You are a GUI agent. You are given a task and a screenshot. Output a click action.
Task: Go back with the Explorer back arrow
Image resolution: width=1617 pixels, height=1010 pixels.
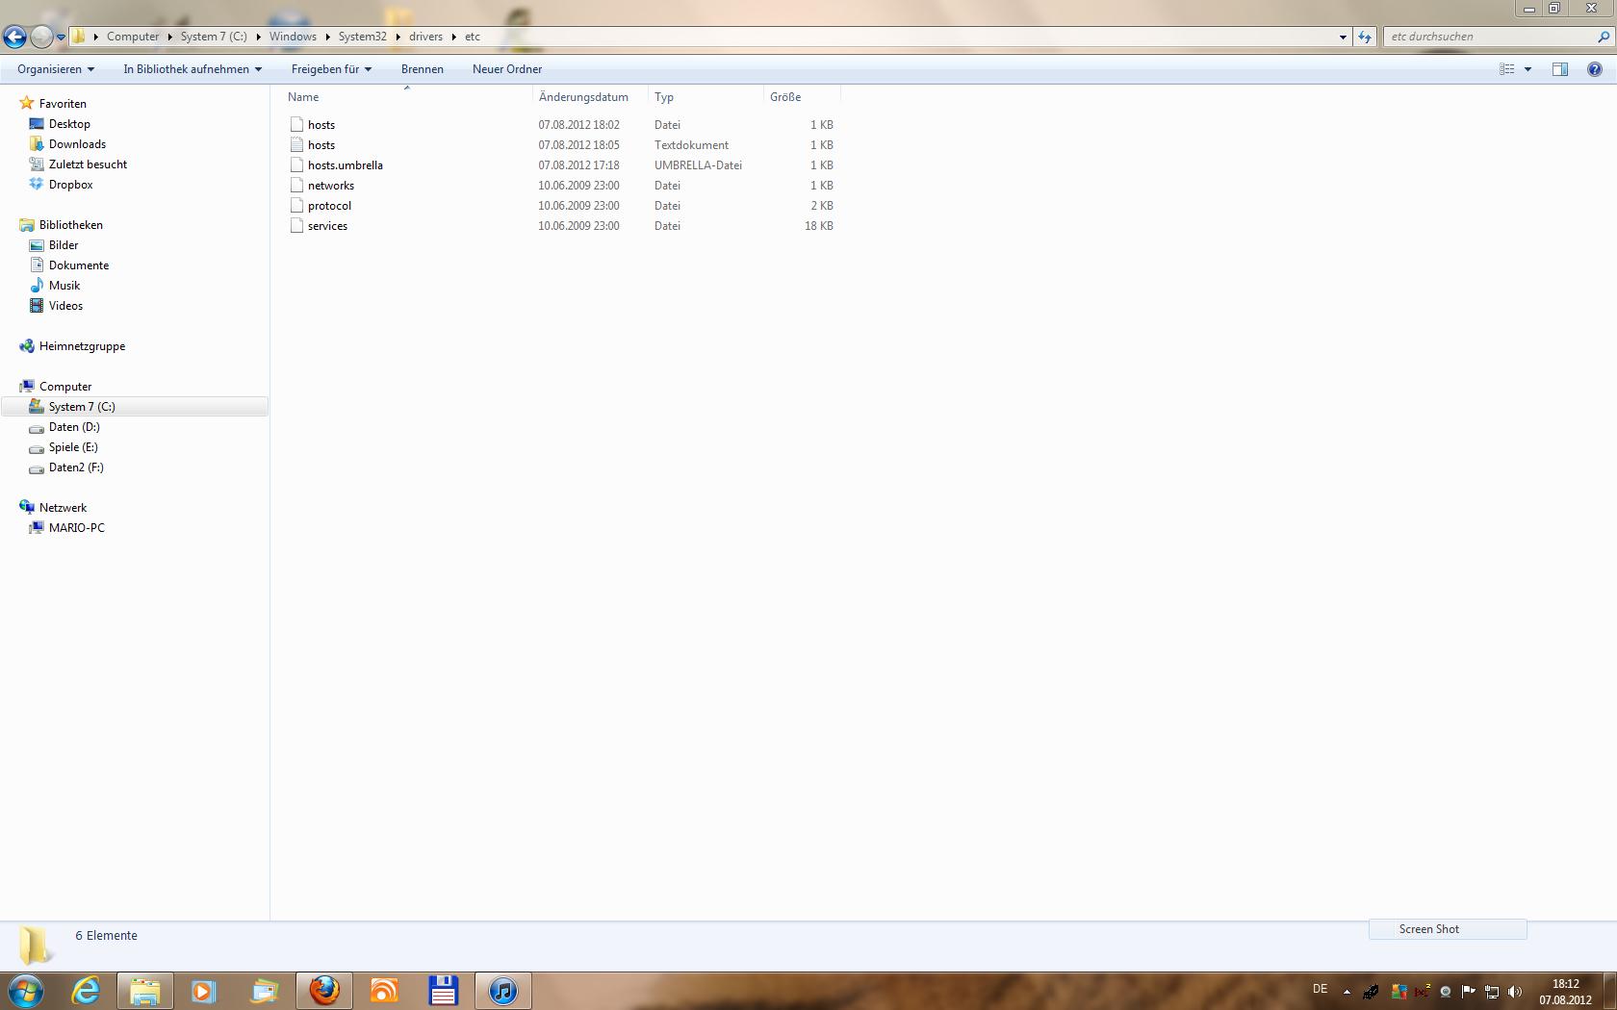tap(14, 37)
